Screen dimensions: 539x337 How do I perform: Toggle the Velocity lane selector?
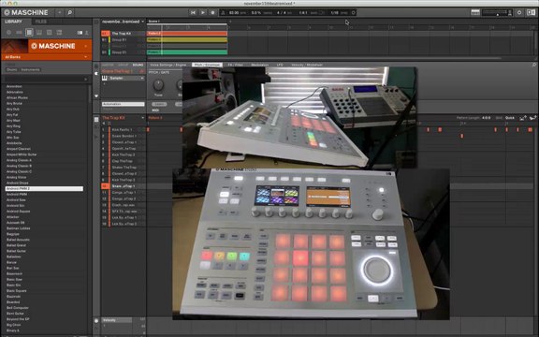(x=117, y=320)
